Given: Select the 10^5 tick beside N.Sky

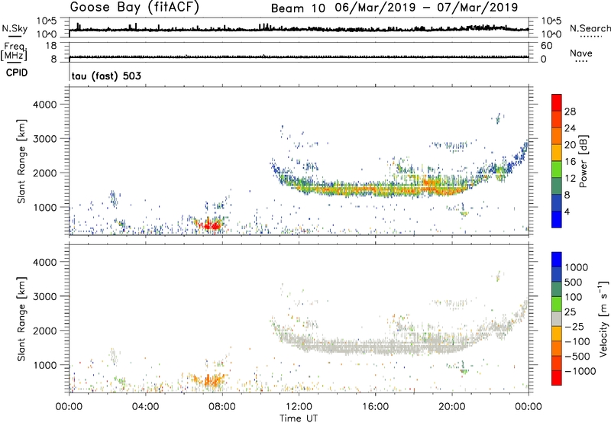Looking at the screenshot, I should (x=47, y=21).
